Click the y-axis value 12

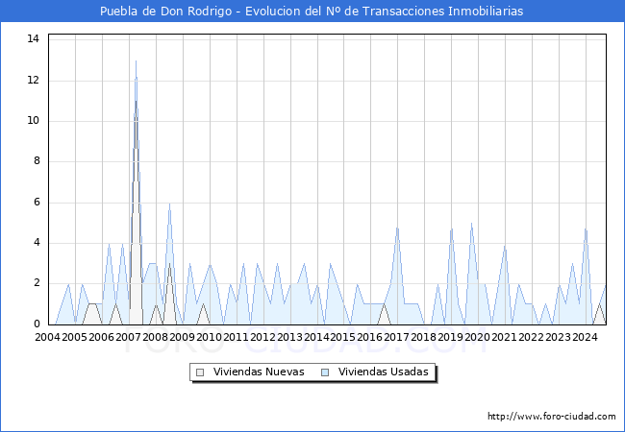pyautogui.click(x=33, y=80)
